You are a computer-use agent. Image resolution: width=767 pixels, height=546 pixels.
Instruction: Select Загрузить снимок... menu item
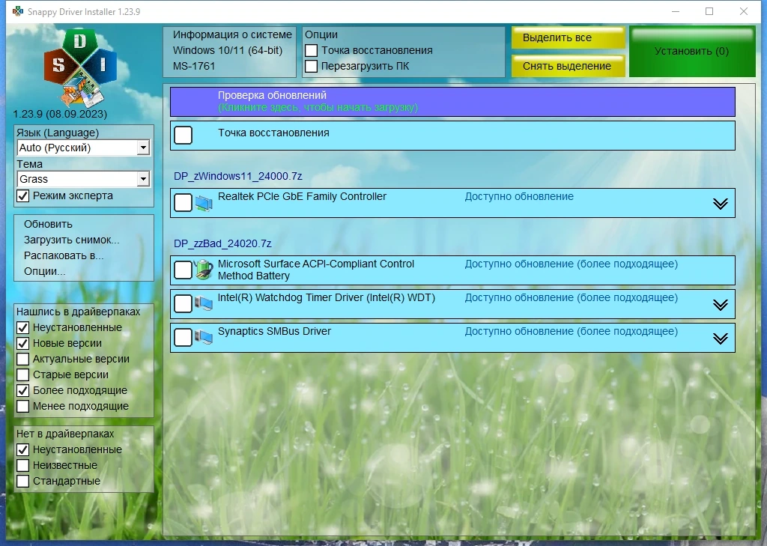(x=71, y=240)
